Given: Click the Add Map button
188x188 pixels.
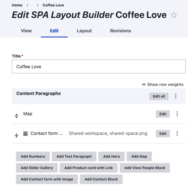Looking at the screenshot, I should tap(139, 156).
